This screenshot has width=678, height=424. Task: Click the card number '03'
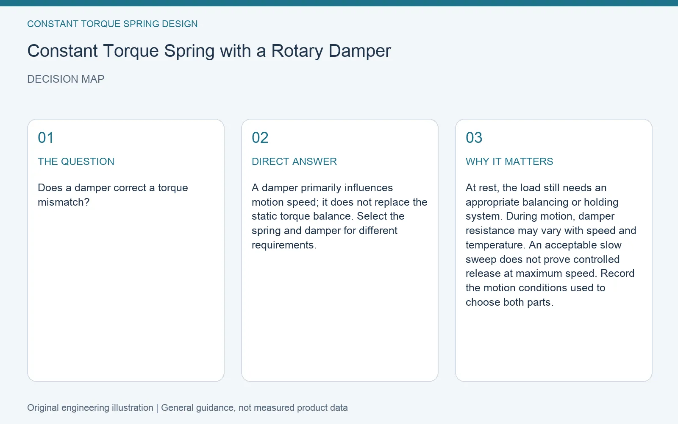click(x=474, y=138)
